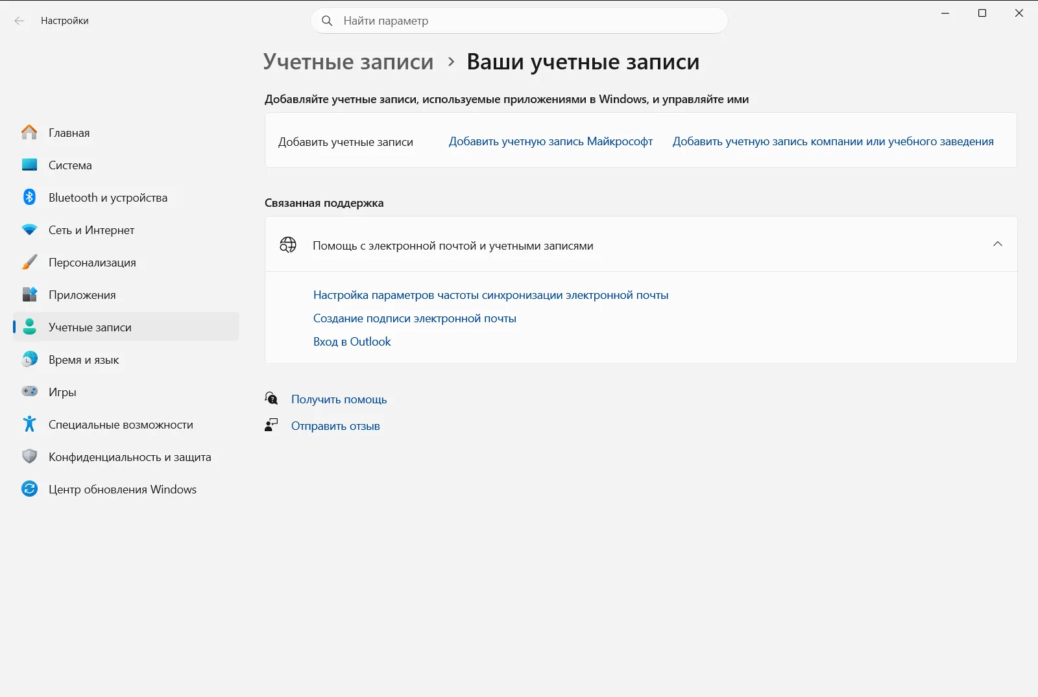This screenshot has width=1038, height=697.
Task: Open Центр обновления Windows page
Action: coord(127,489)
